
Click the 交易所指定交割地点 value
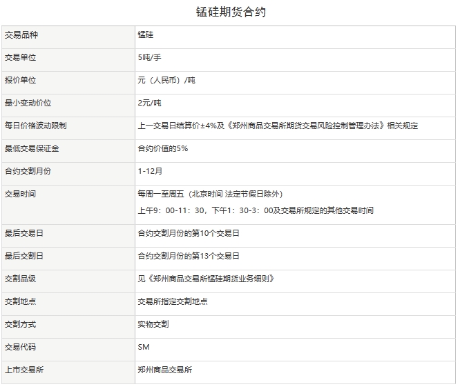[173, 301]
